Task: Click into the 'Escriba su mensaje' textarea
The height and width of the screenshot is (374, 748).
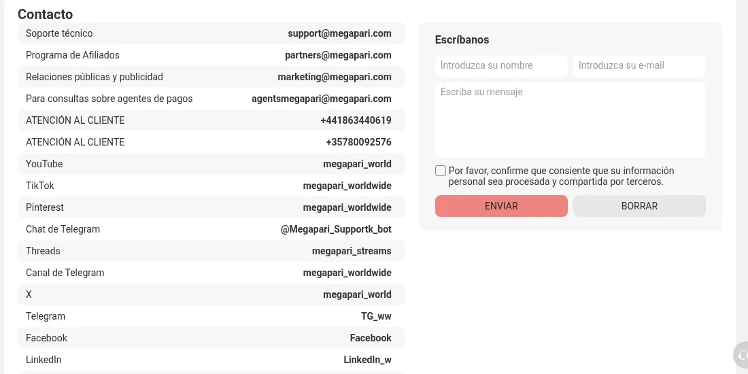Action: point(570,120)
